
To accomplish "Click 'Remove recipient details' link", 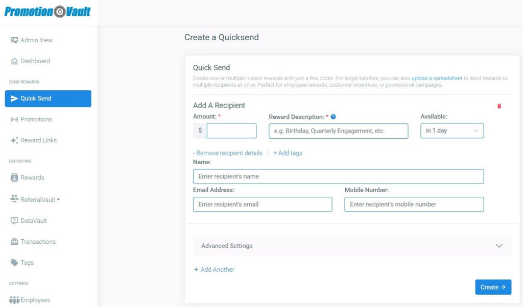I will click(x=228, y=153).
